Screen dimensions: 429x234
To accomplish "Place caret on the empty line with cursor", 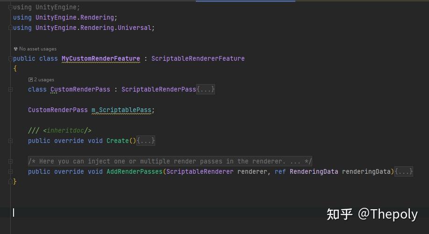I will (214, 213).
